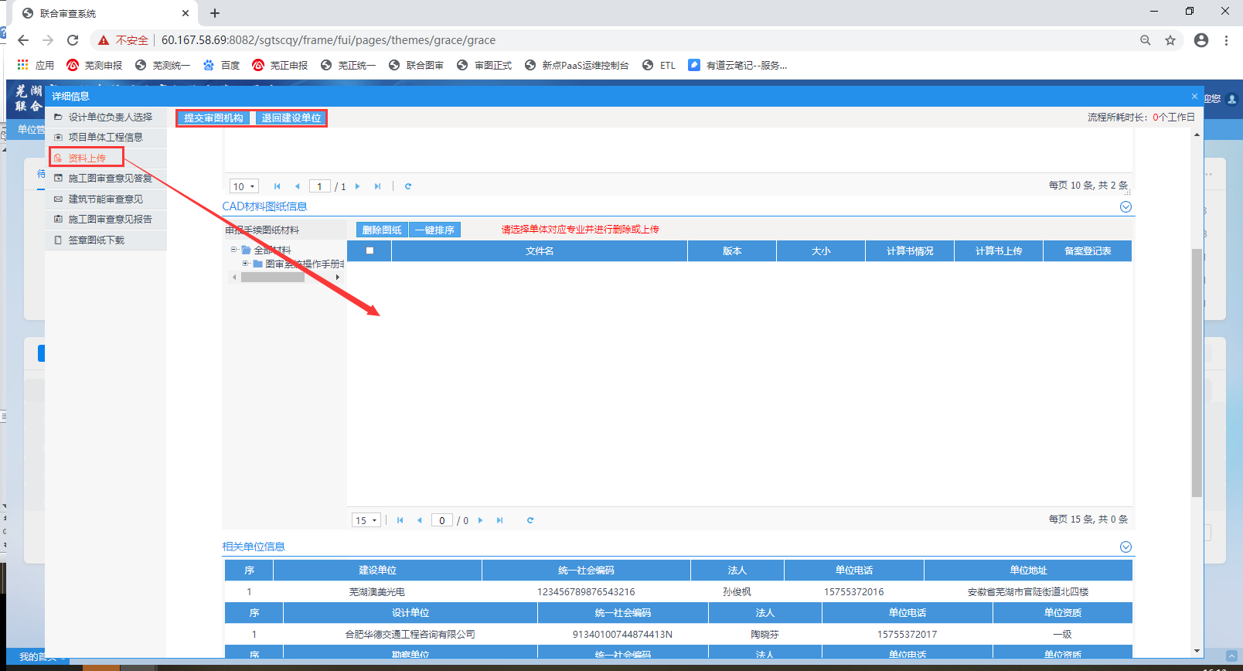1243x671 pixels.
Task: Close the 详细信息 dialog
Action: 1194,97
